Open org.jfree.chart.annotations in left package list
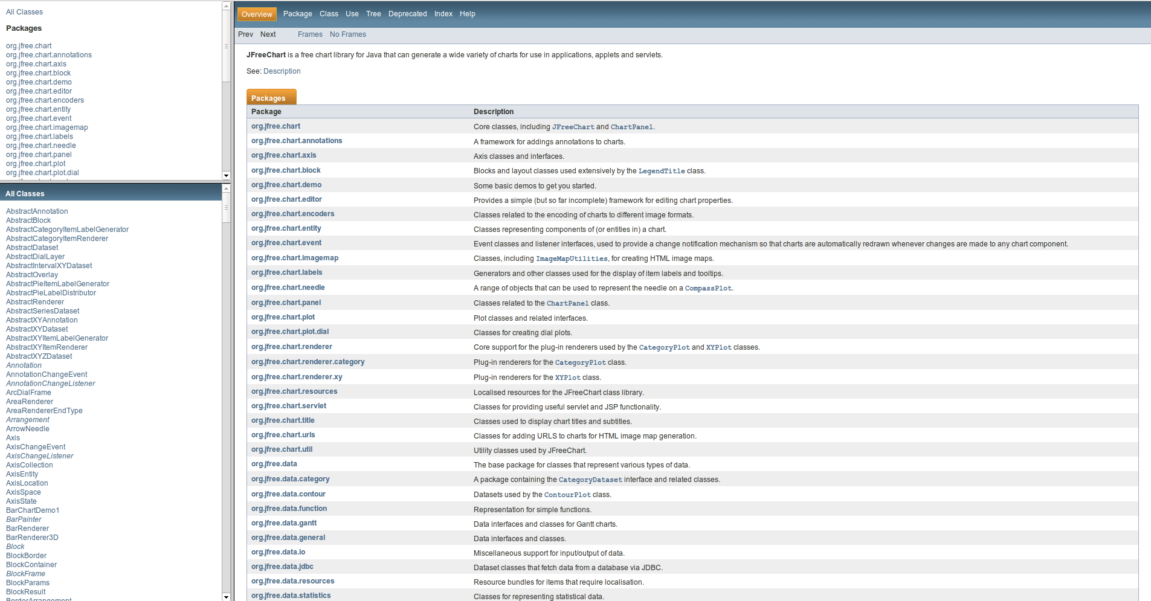The image size is (1151, 601). (49, 55)
